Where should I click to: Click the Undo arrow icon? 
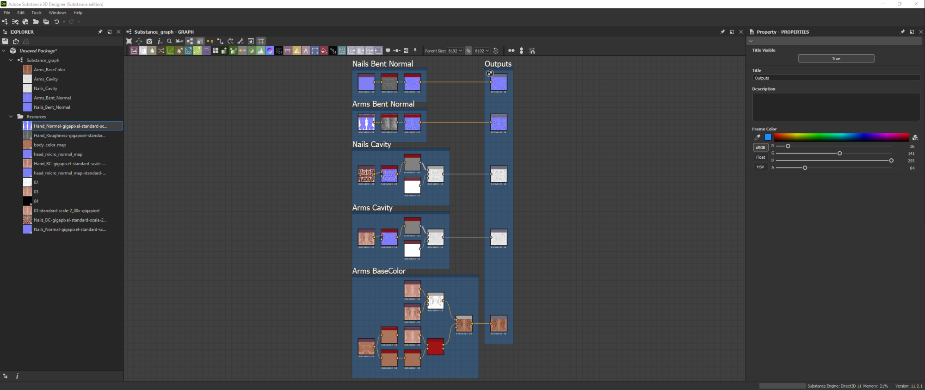[56, 22]
